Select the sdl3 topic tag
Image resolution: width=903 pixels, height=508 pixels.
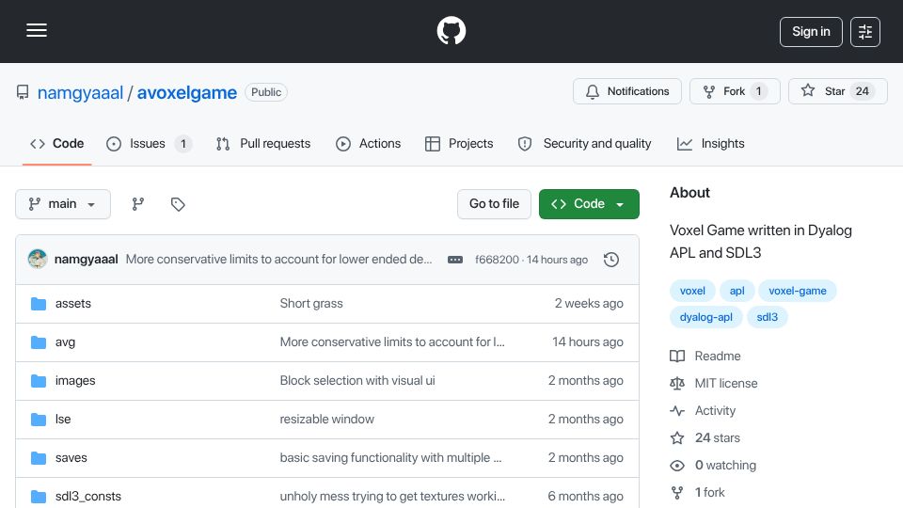[768, 317]
